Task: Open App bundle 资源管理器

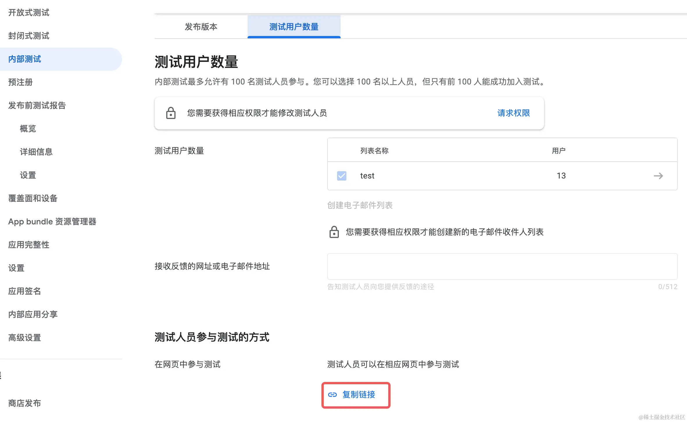Action: (52, 221)
